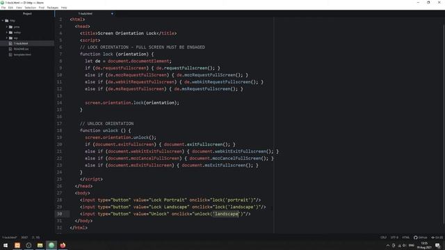445x250 pixels.
Task: Open File Explorer from taskbar
Action: point(40,245)
